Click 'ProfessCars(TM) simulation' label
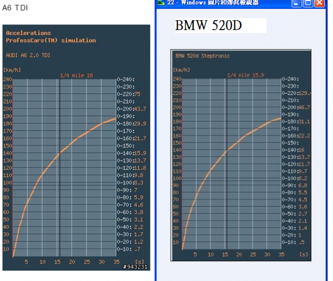 tap(51, 41)
